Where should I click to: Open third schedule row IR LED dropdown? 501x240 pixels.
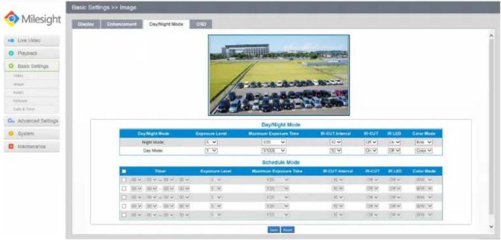[395, 197]
